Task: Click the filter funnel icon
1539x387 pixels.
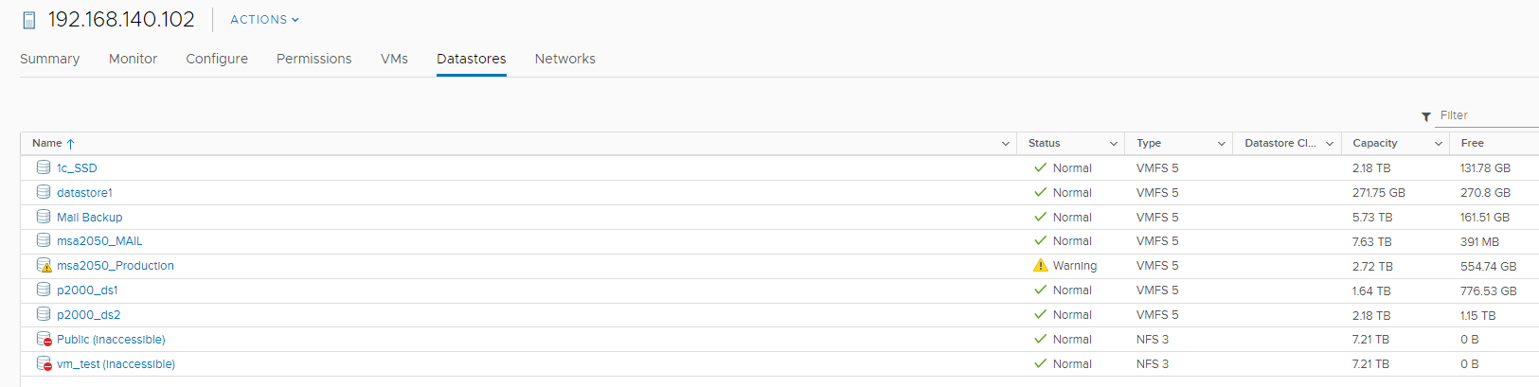Action: point(1426,116)
